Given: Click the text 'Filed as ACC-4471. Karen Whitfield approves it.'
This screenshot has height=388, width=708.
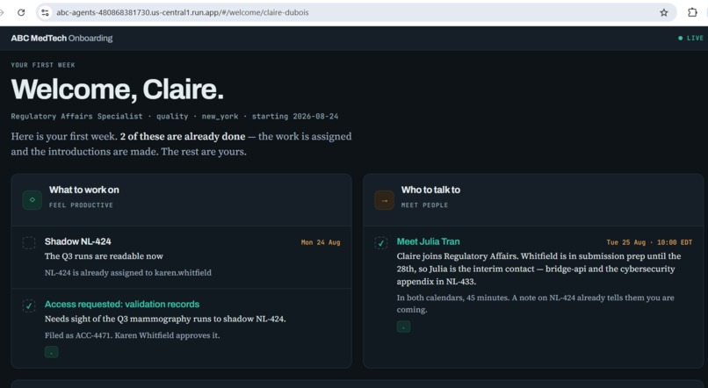Looking at the screenshot, I should (133, 335).
